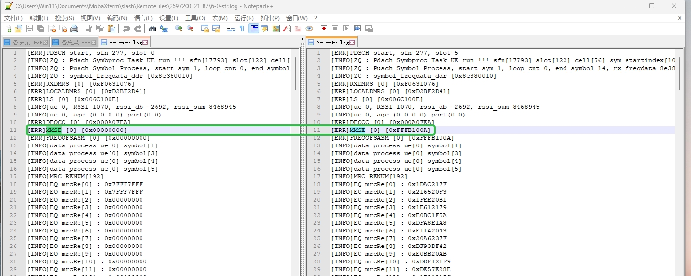Open the ? help menu
Image resolution: width=691 pixels, height=276 pixels.
(316, 18)
